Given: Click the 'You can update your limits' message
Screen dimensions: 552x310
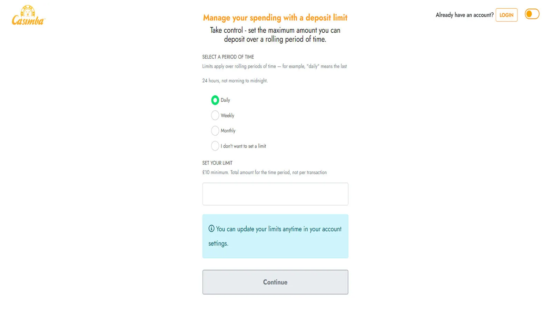Looking at the screenshot, I should pyautogui.click(x=278, y=229).
